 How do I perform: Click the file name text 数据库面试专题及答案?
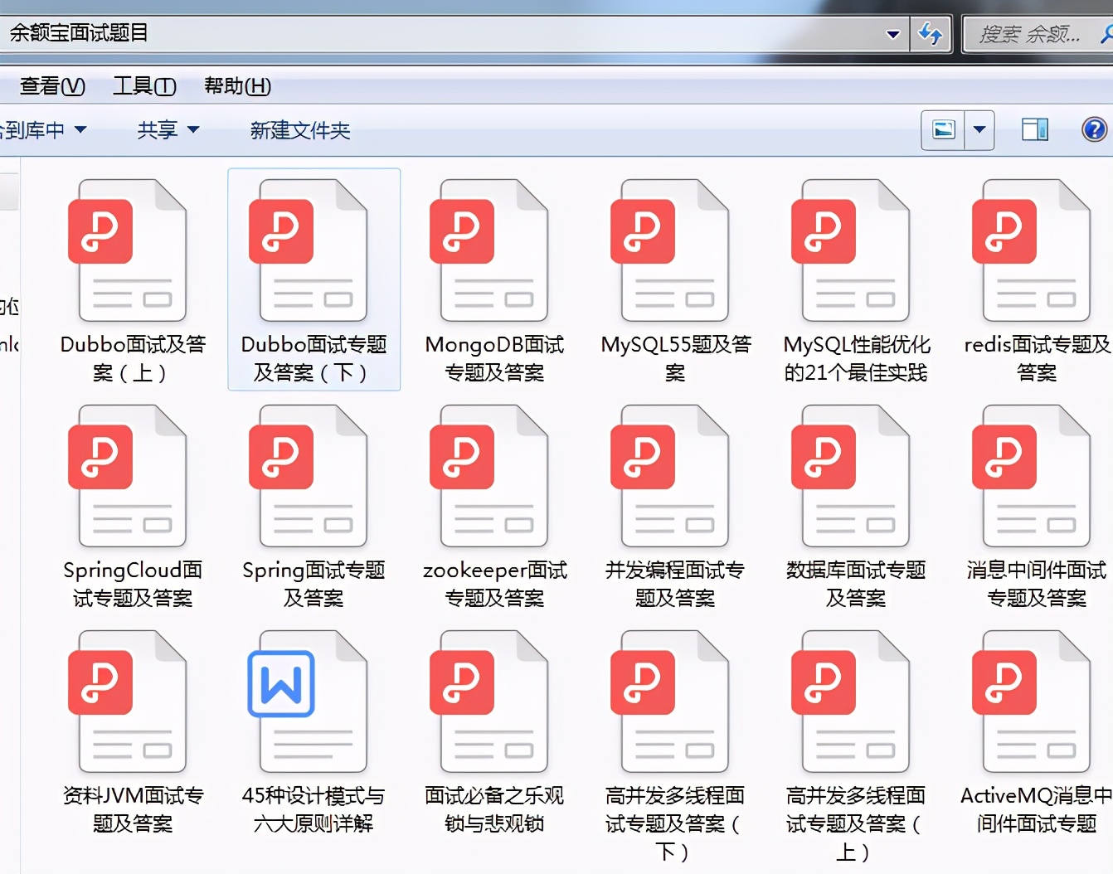point(856,584)
